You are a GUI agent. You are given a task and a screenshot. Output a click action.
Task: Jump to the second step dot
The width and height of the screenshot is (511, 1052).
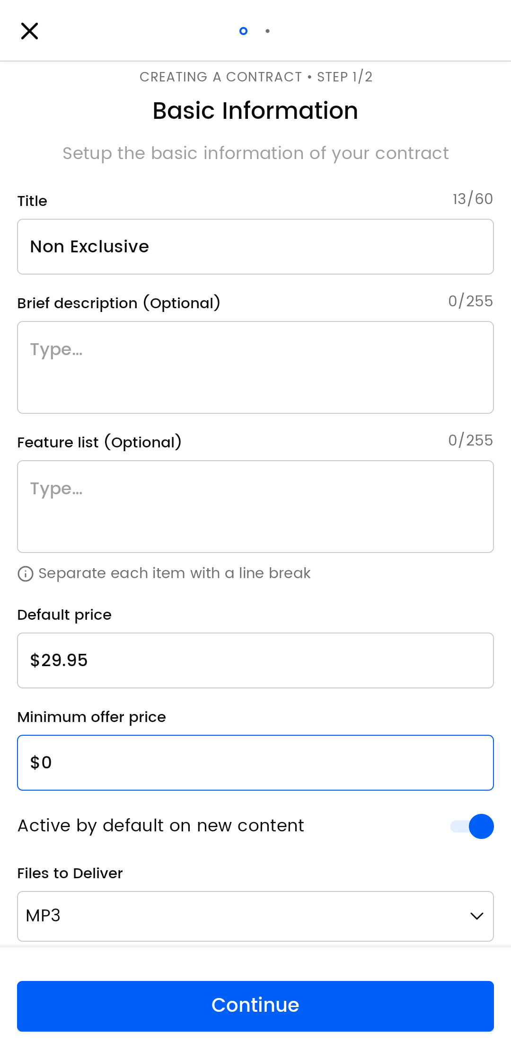268,31
